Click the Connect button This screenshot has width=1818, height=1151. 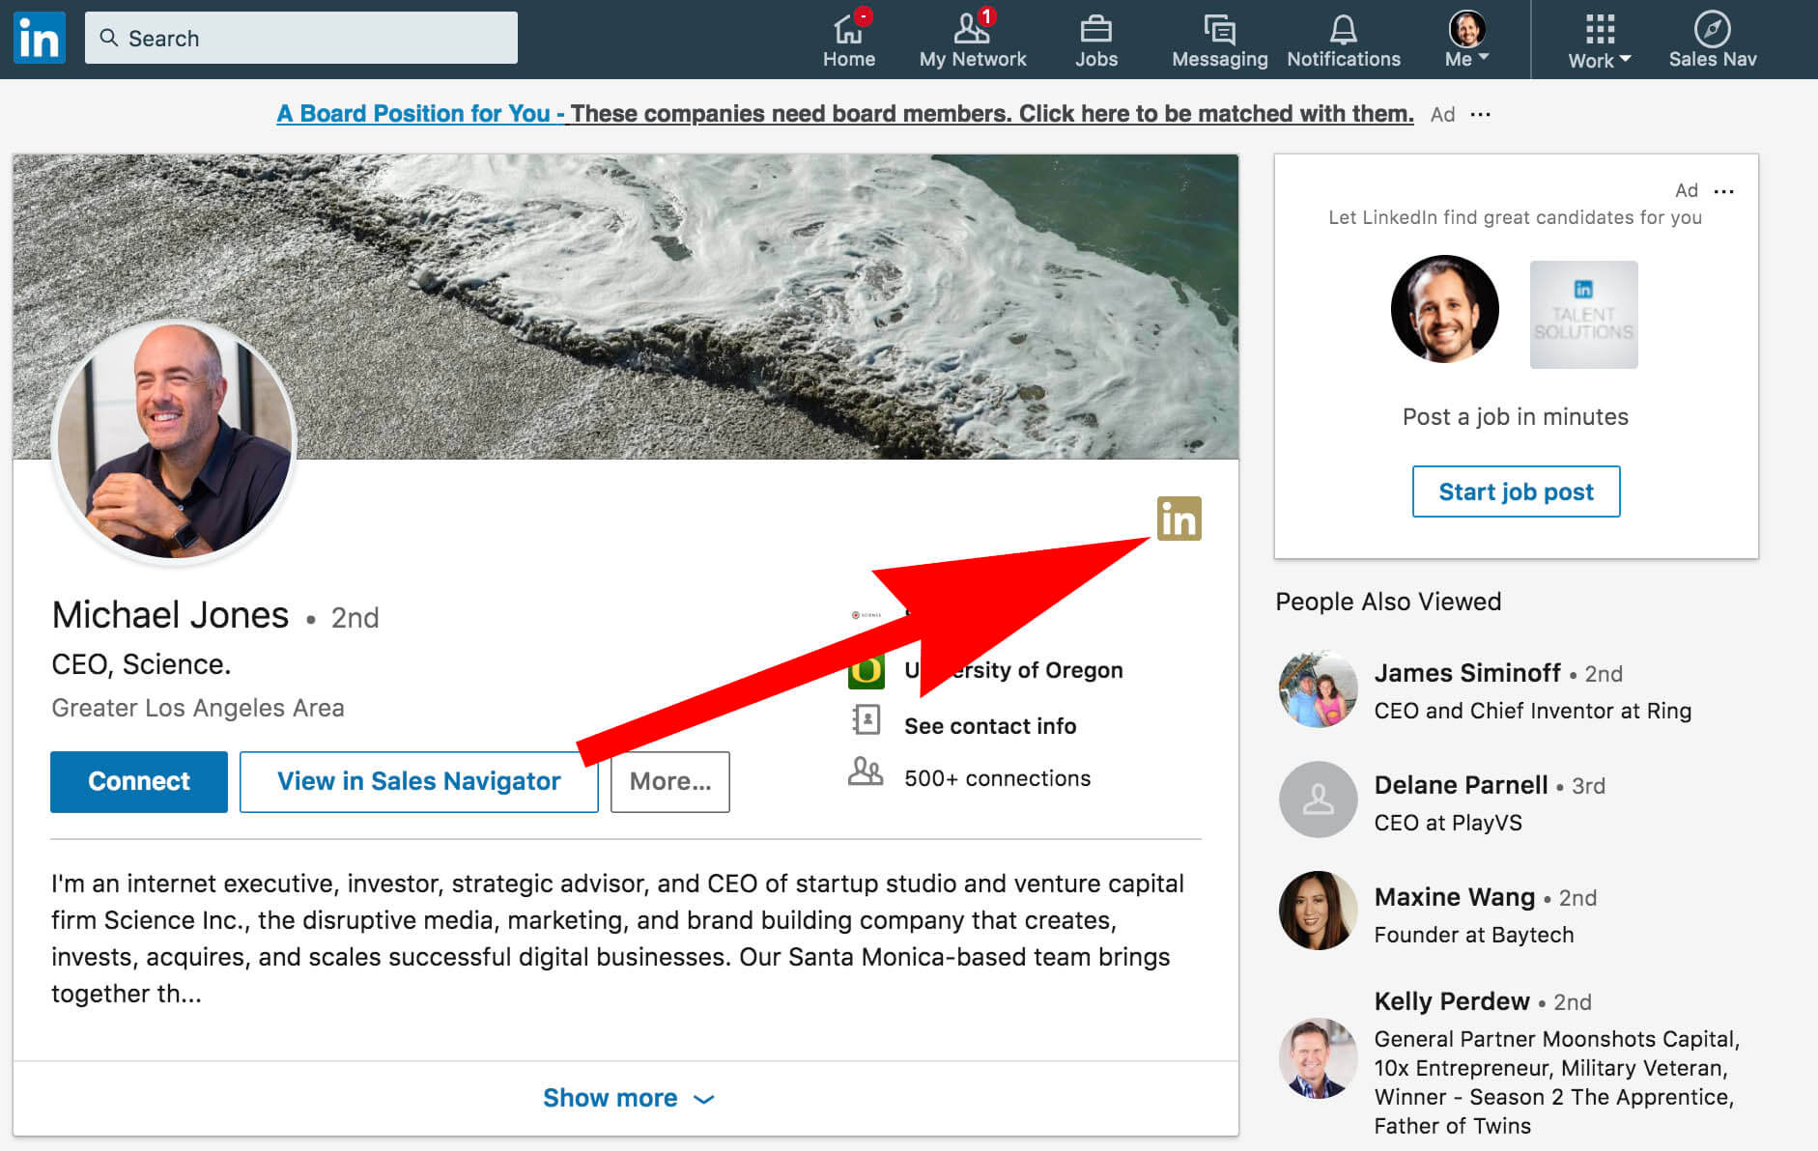pyautogui.click(x=139, y=781)
